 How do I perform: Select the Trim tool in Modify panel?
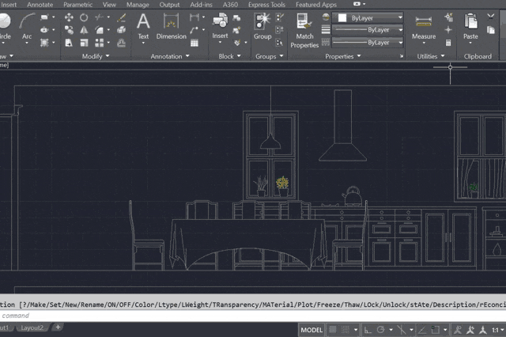pos(99,17)
